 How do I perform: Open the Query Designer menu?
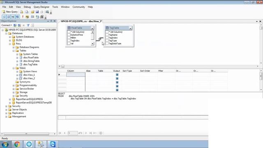[x=42, y=7]
